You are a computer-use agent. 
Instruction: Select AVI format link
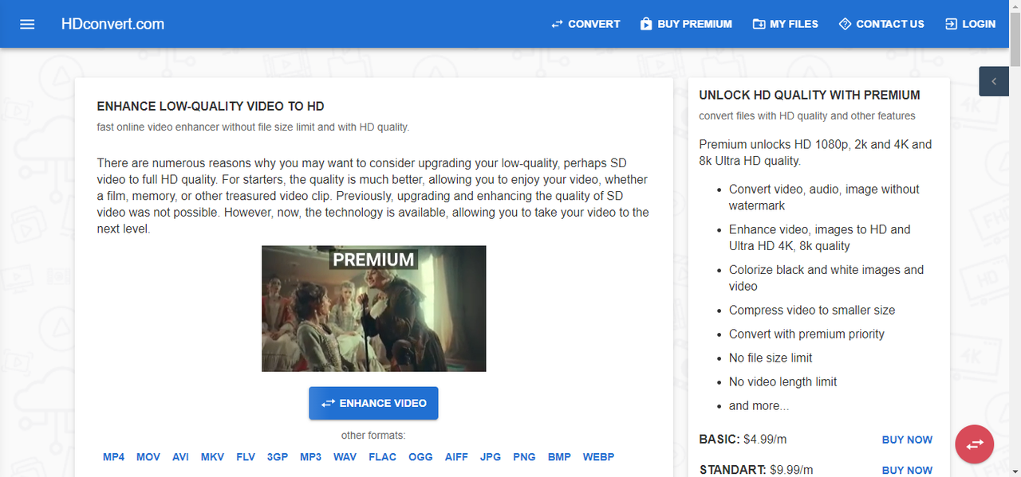181,457
